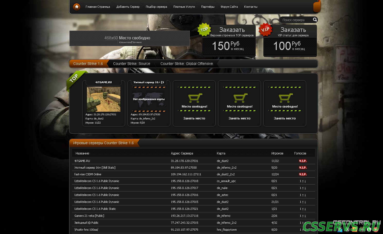
Task: Open the Звёздный © Public server
Action: (86, 223)
